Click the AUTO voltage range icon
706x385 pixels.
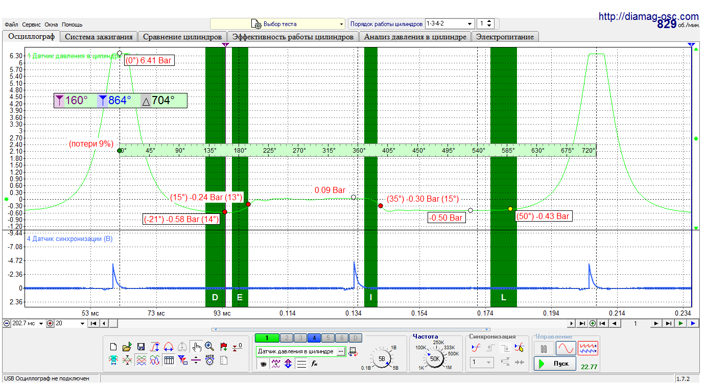(209, 360)
